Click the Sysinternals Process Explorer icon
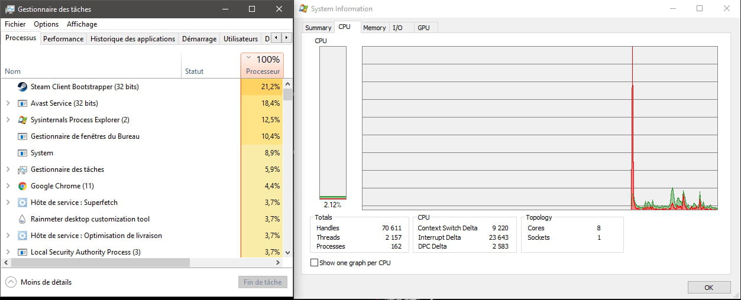This screenshot has height=300, width=741. pos(22,120)
